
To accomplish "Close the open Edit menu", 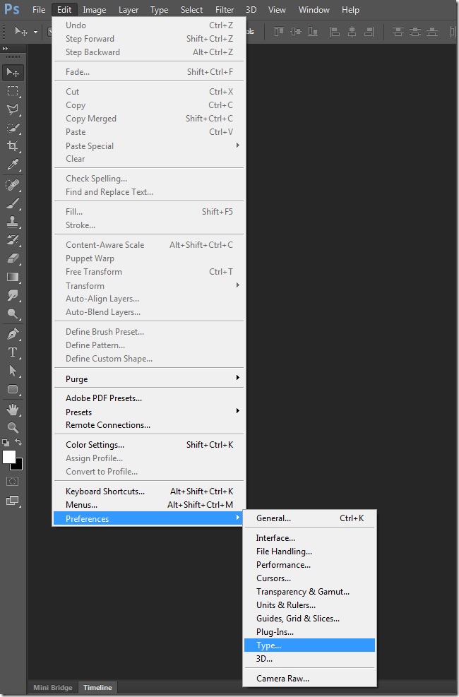I will 64,9.
